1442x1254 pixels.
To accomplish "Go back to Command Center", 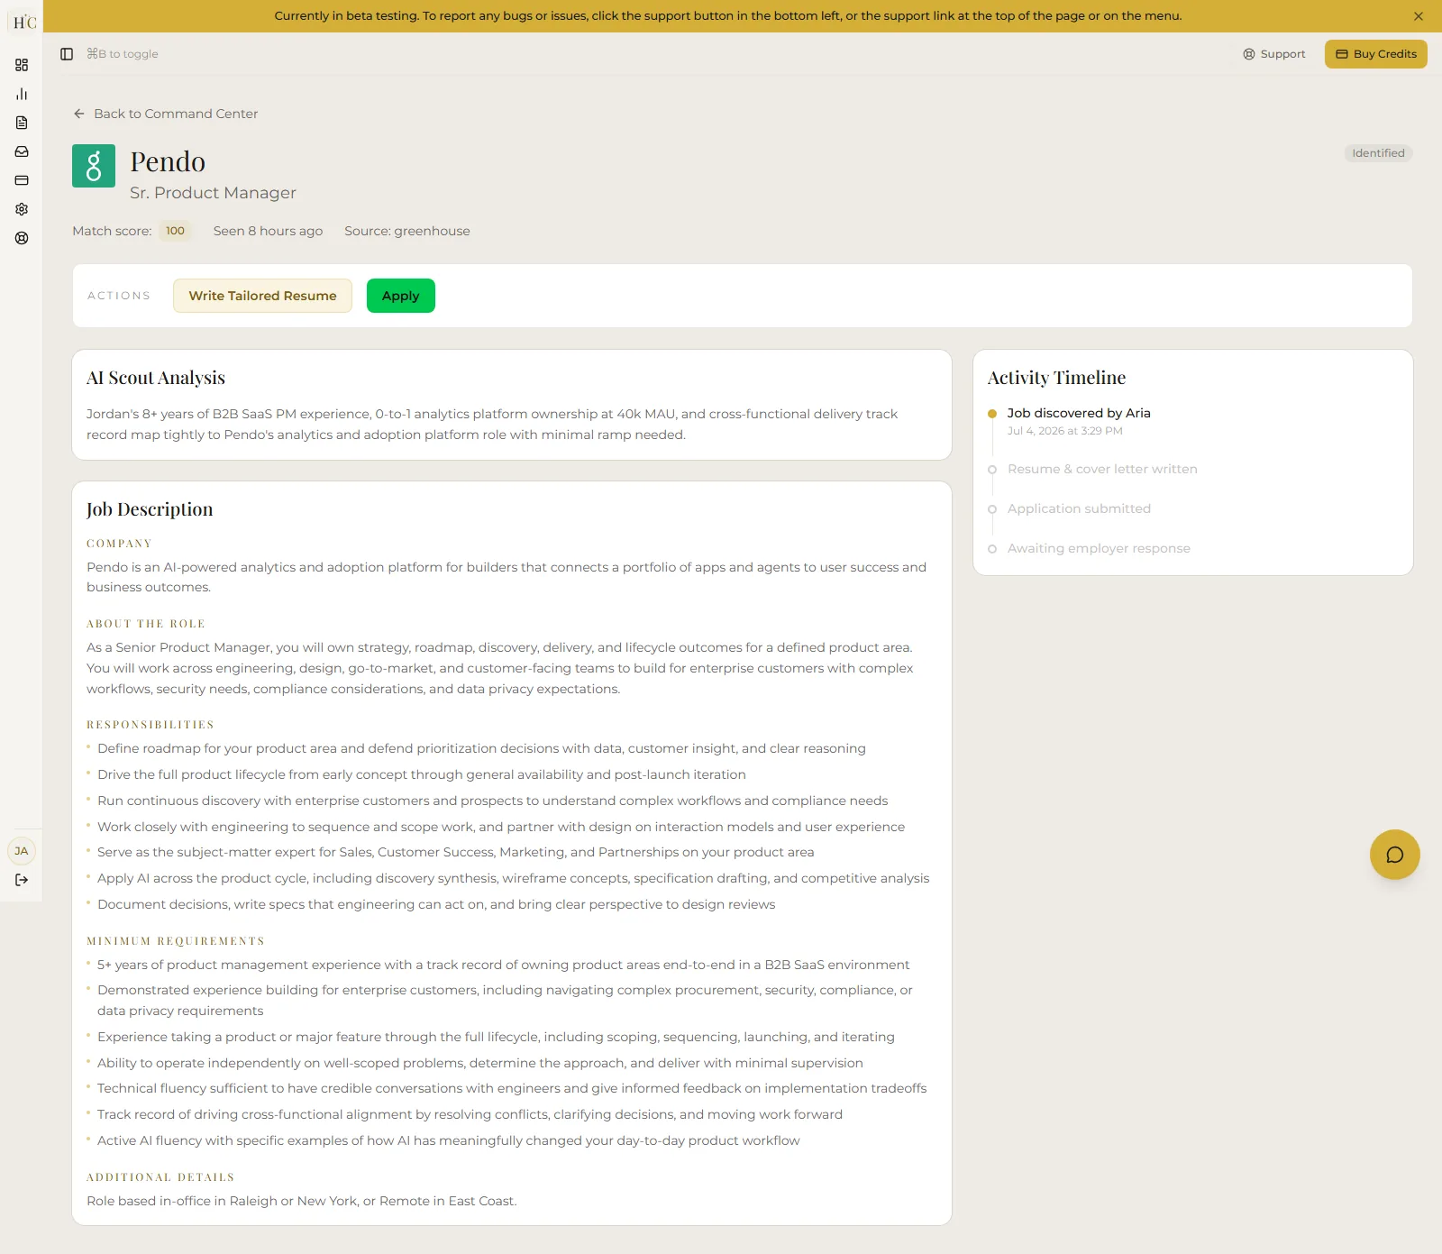I will pos(166,114).
